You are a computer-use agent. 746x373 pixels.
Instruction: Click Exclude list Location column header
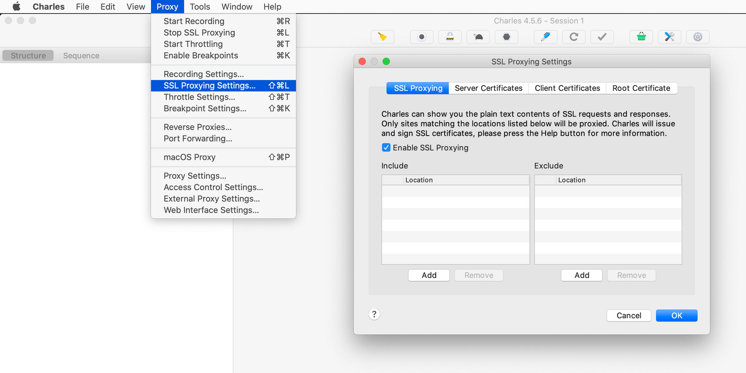click(619, 180)
